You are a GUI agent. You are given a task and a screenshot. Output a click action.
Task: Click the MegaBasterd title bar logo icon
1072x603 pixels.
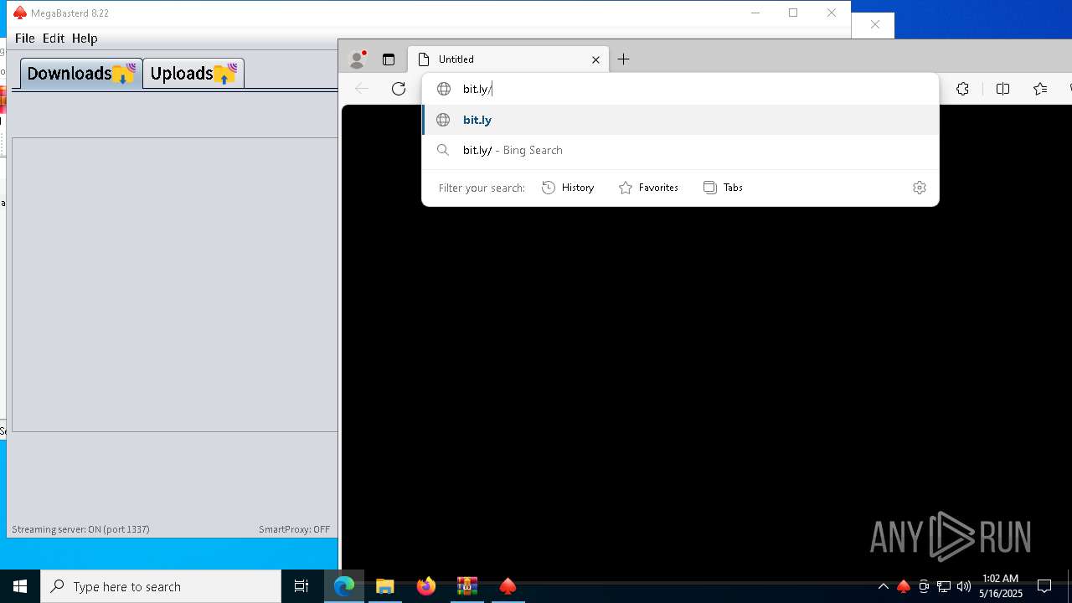tap(20, 13)
